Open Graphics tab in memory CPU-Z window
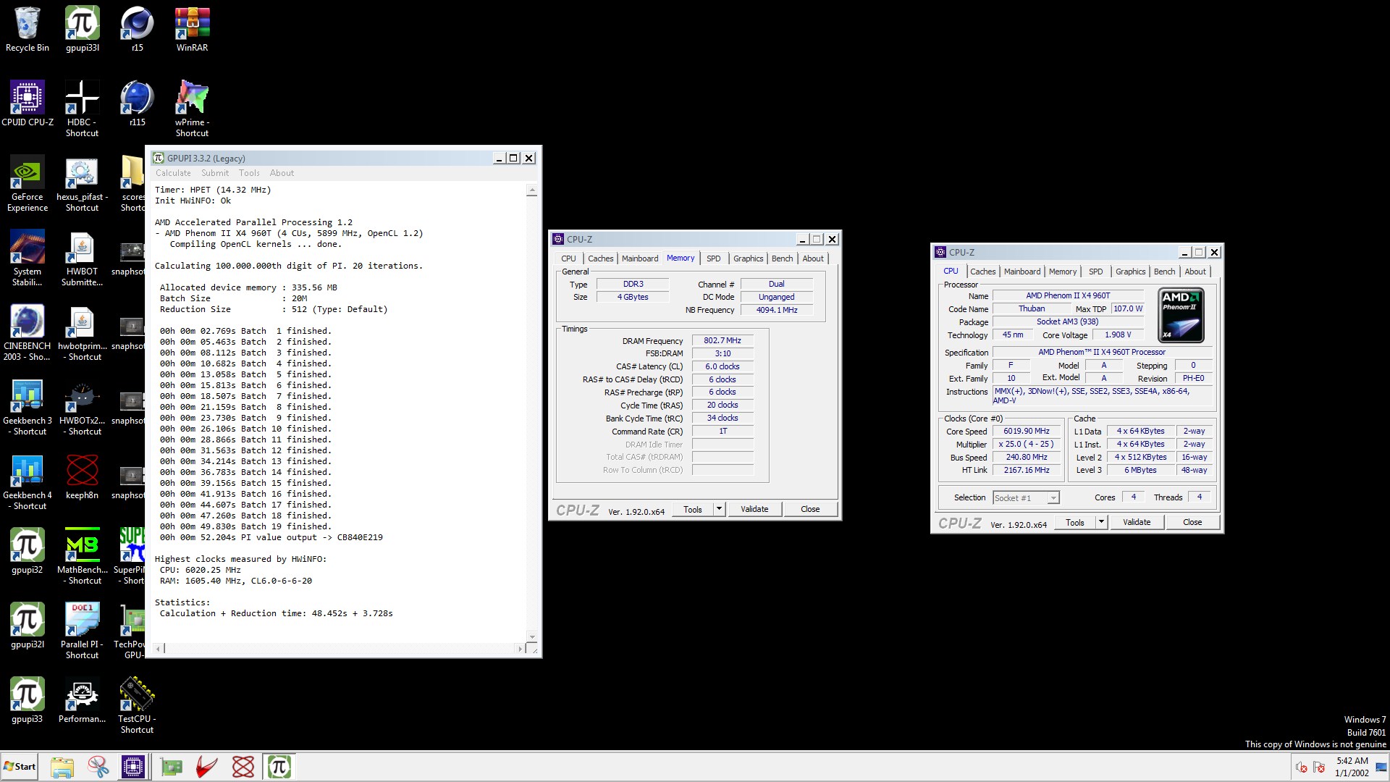This screenshot has width=1390, height=782. [748, 258]
